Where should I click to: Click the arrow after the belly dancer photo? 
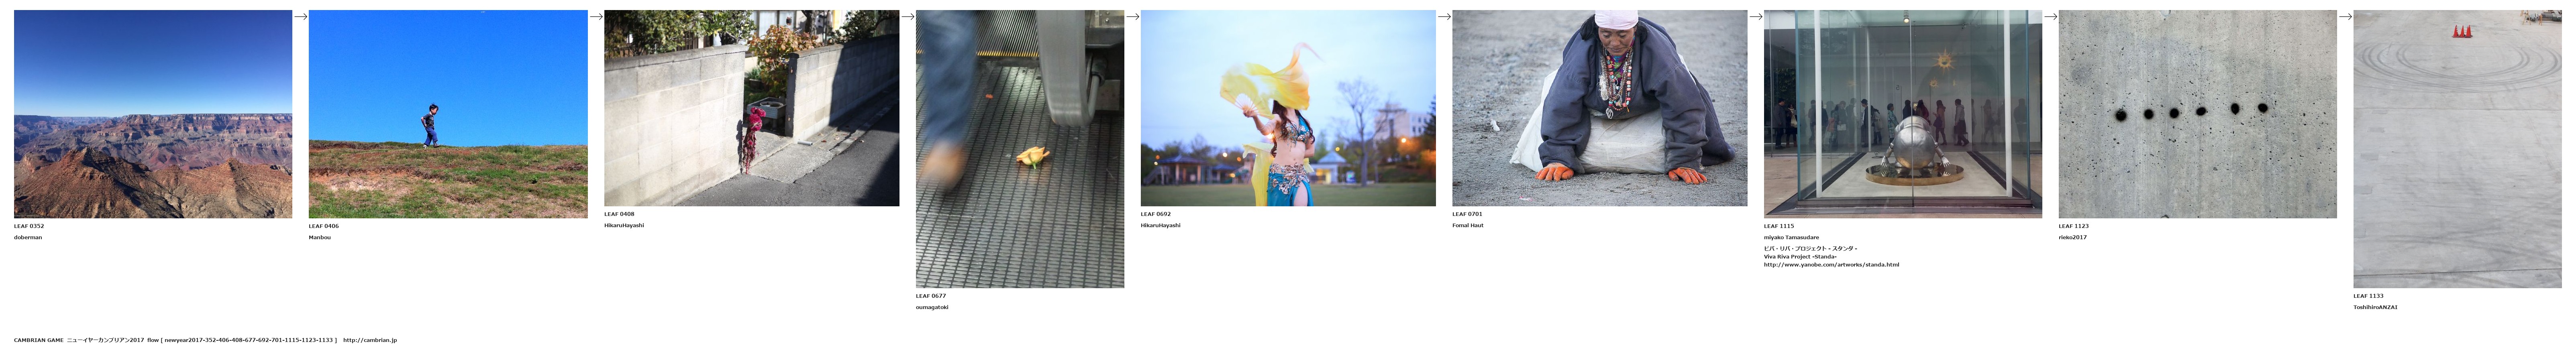tap(1444, 16)
